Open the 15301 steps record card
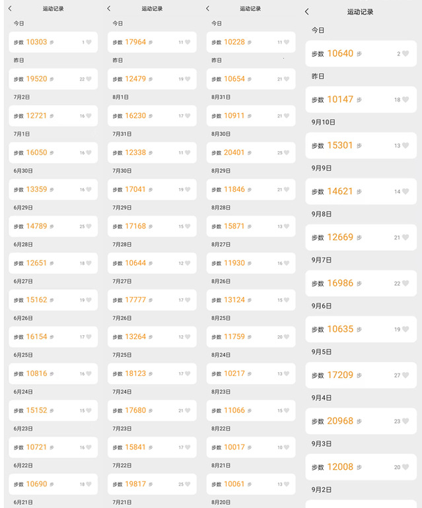This screenshot has height=508, width=422. [361, 145]
